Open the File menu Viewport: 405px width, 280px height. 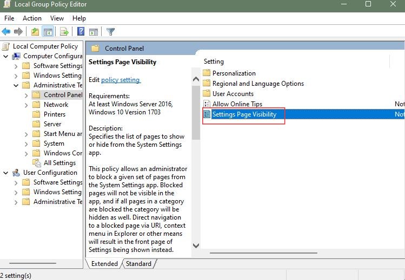point(9,18)
